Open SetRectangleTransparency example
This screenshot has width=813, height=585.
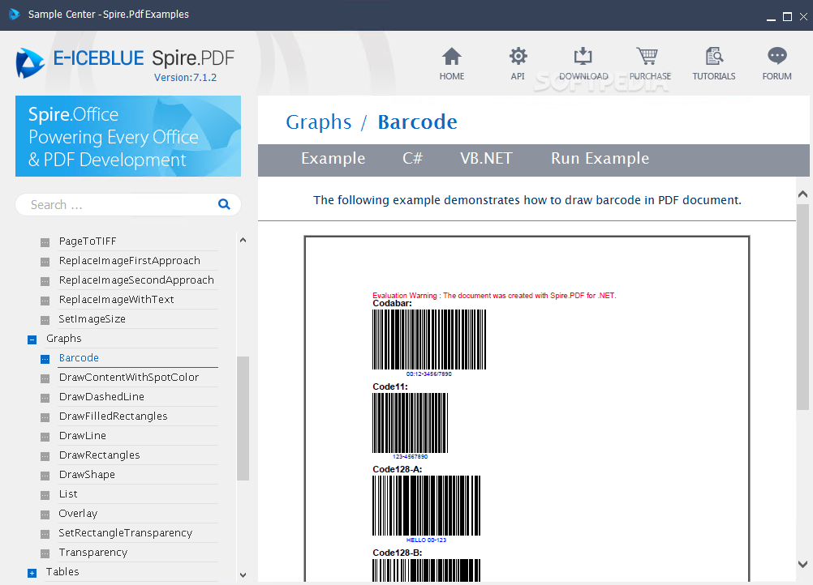pyautogui.click(x=126, y=532)
